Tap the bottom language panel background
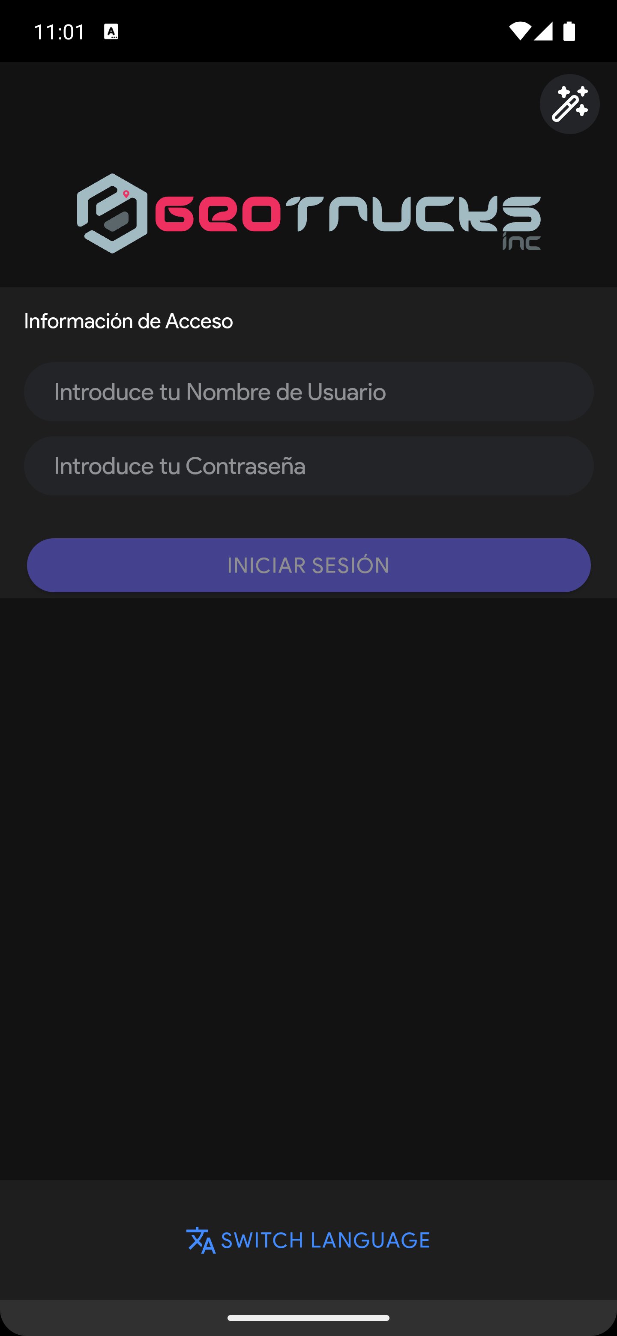This screenshot has height=1336, width=617. pyautogui.click(x=308, y=1276)
